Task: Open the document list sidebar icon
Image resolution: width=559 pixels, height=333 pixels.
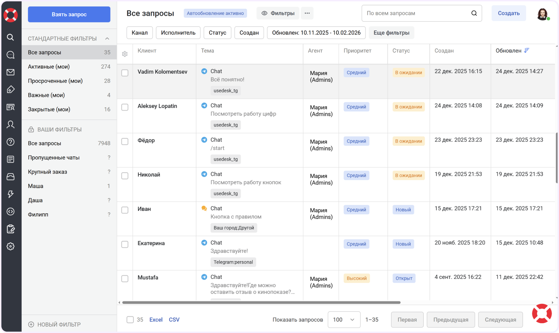Action: tap(11, 159)
